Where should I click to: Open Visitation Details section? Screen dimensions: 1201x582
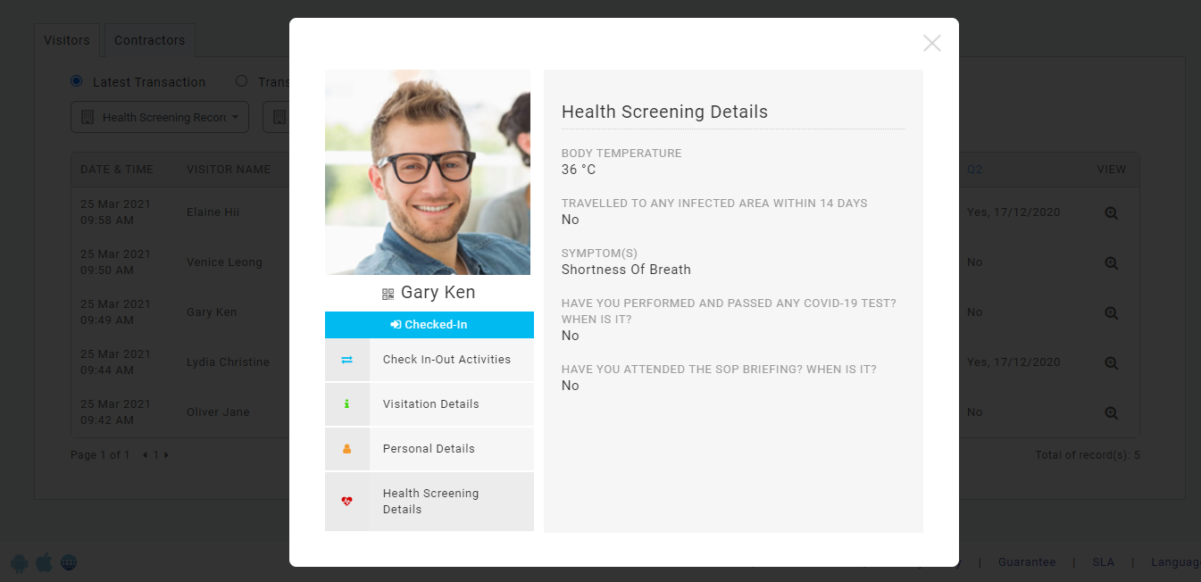430,404
